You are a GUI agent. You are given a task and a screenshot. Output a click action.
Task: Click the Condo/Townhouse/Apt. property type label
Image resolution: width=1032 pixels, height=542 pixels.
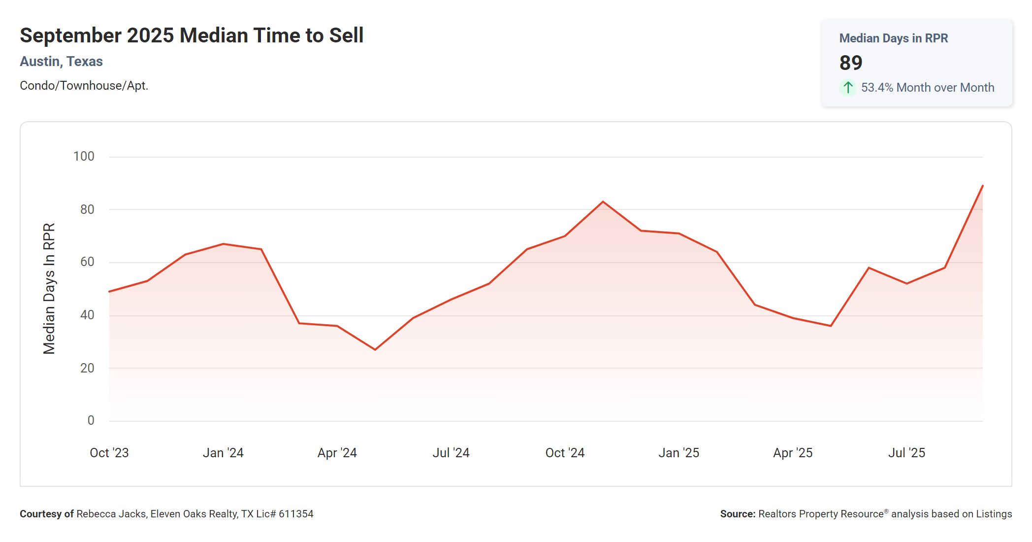(x=84, y=86)
